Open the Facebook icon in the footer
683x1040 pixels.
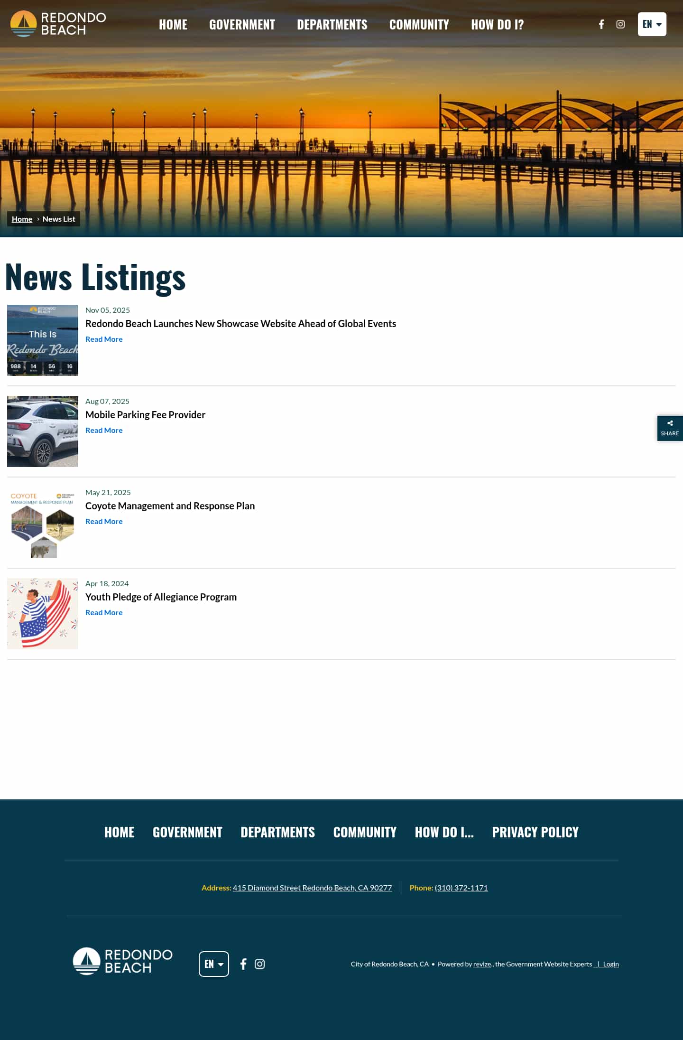[243, 964]
